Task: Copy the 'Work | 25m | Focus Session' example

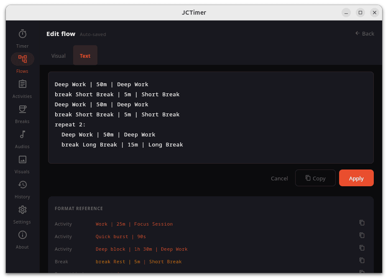Action: point(362,223)
